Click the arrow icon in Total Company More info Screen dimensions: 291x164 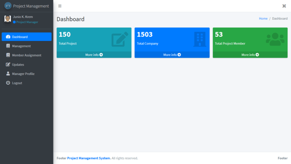(x=179, y=55)
